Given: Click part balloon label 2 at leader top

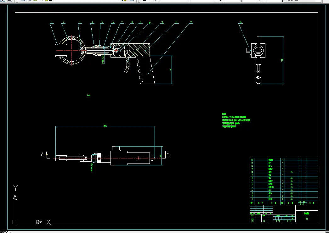Looking at the screenshot, I should (63, 22).
